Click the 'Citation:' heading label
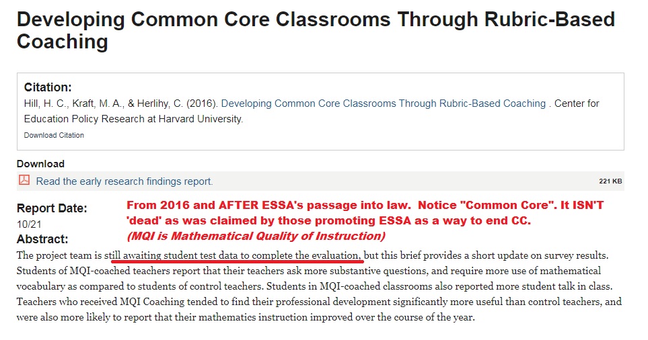This screenshot has height=340, width=648. 48,87
